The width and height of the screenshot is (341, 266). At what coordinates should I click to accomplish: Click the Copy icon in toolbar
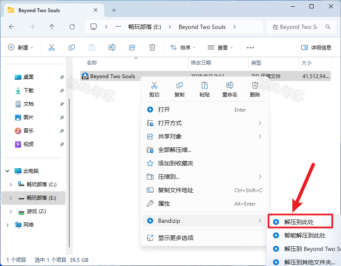72,47
